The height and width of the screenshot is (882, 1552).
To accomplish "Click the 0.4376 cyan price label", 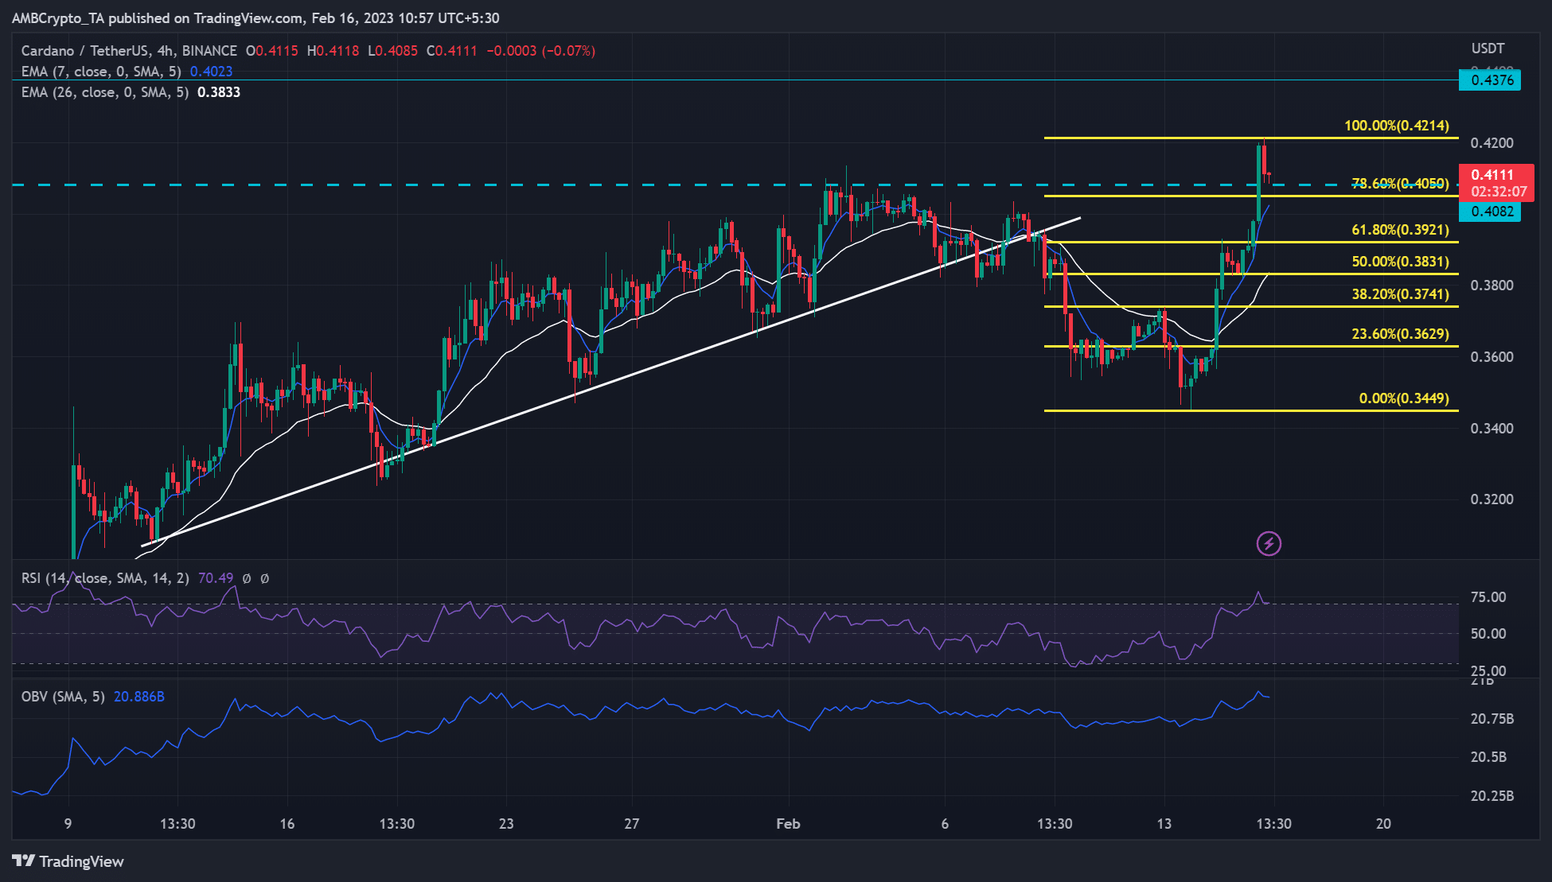I will [x=1490, y=80].
